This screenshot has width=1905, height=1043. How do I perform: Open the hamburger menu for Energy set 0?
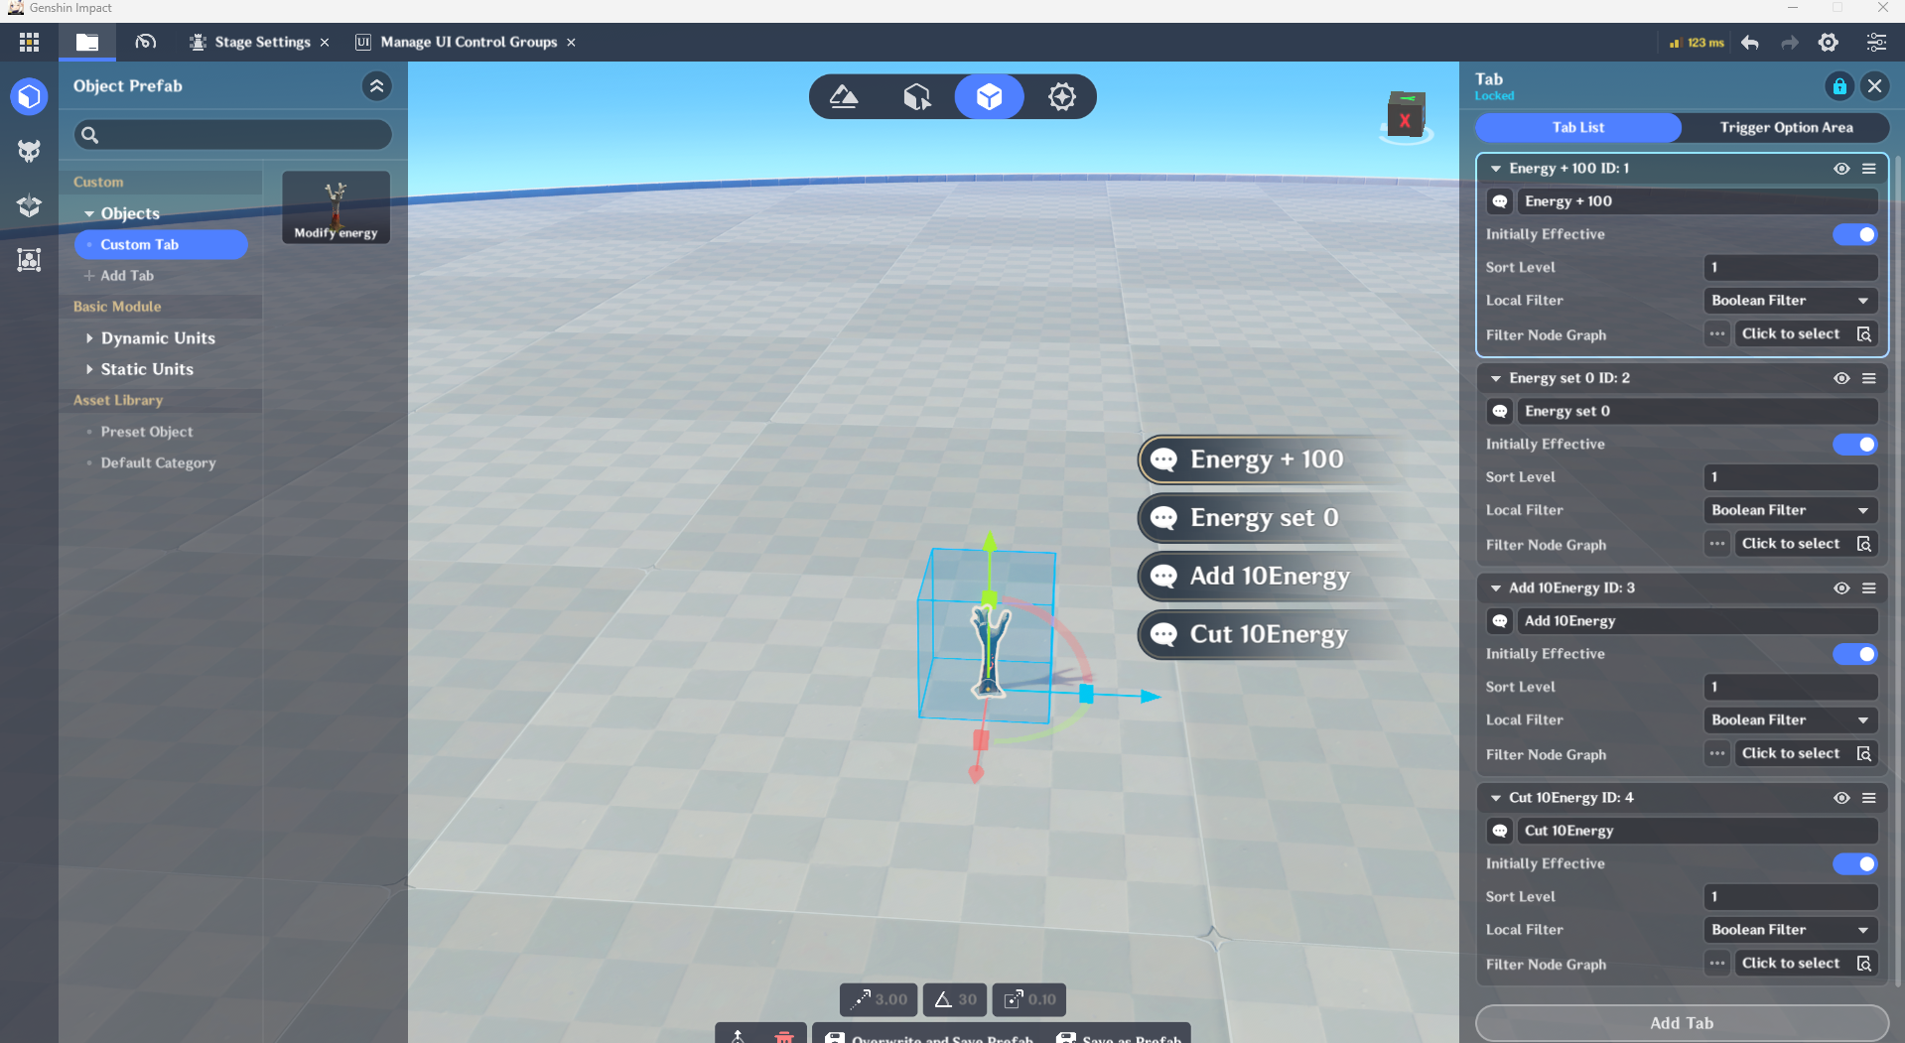(x=1869, y=378)
